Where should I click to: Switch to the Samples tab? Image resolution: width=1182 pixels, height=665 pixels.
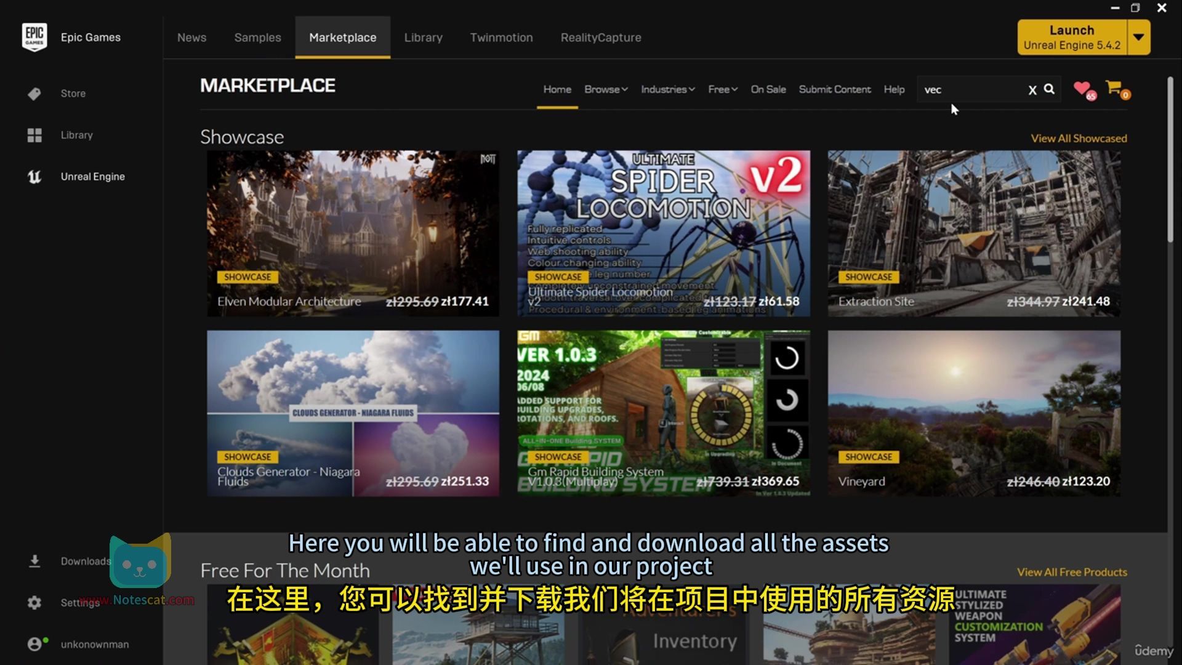(x=257, y=38)
